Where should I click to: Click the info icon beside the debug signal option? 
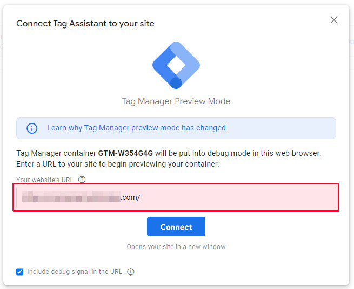[x=131, y=272]
